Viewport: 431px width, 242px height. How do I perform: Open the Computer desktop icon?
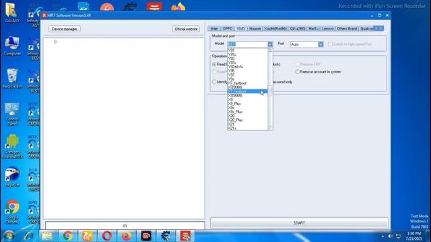12,46
